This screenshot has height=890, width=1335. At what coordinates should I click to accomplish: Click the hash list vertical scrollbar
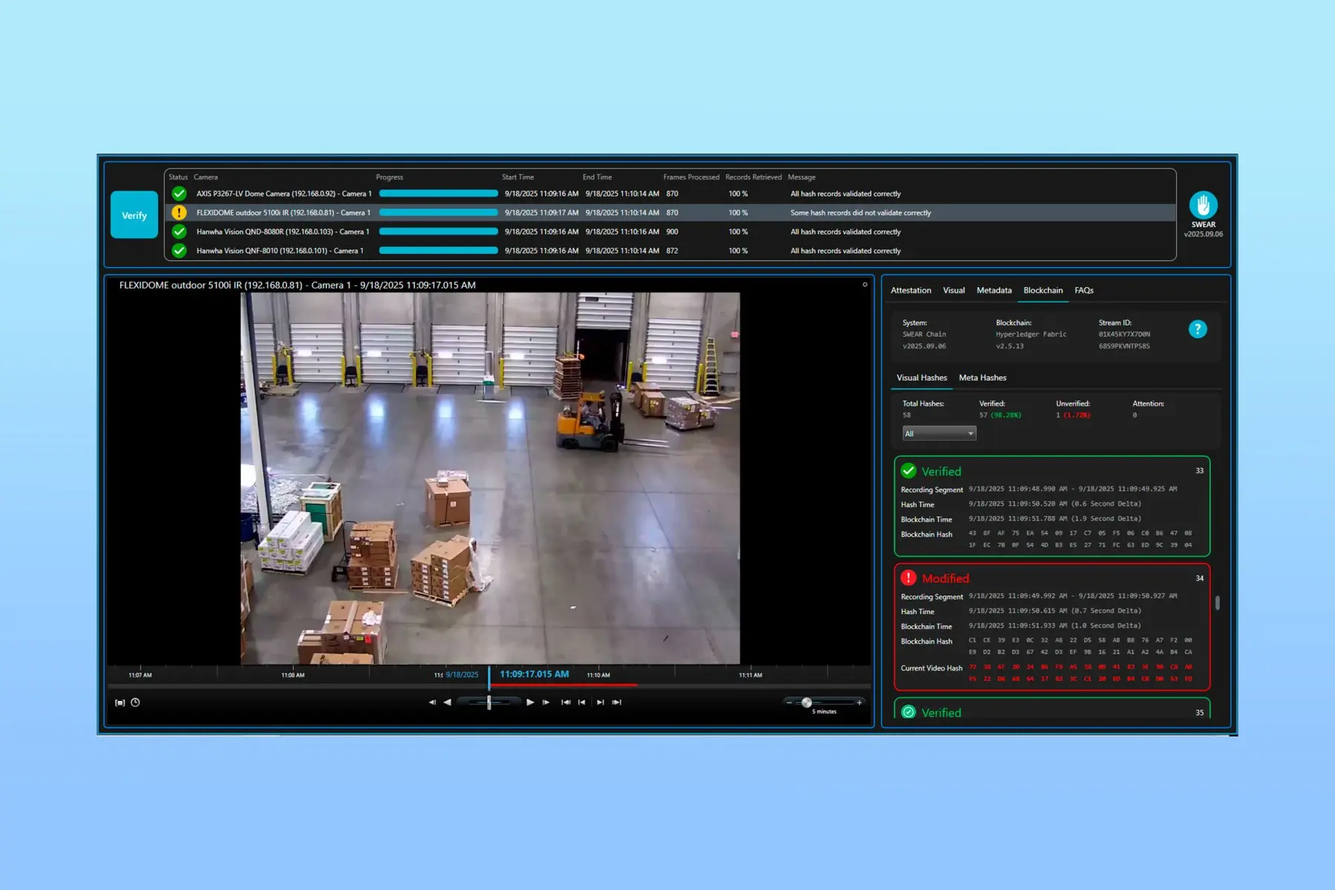pyautogui.click(x=1217, y=603)
